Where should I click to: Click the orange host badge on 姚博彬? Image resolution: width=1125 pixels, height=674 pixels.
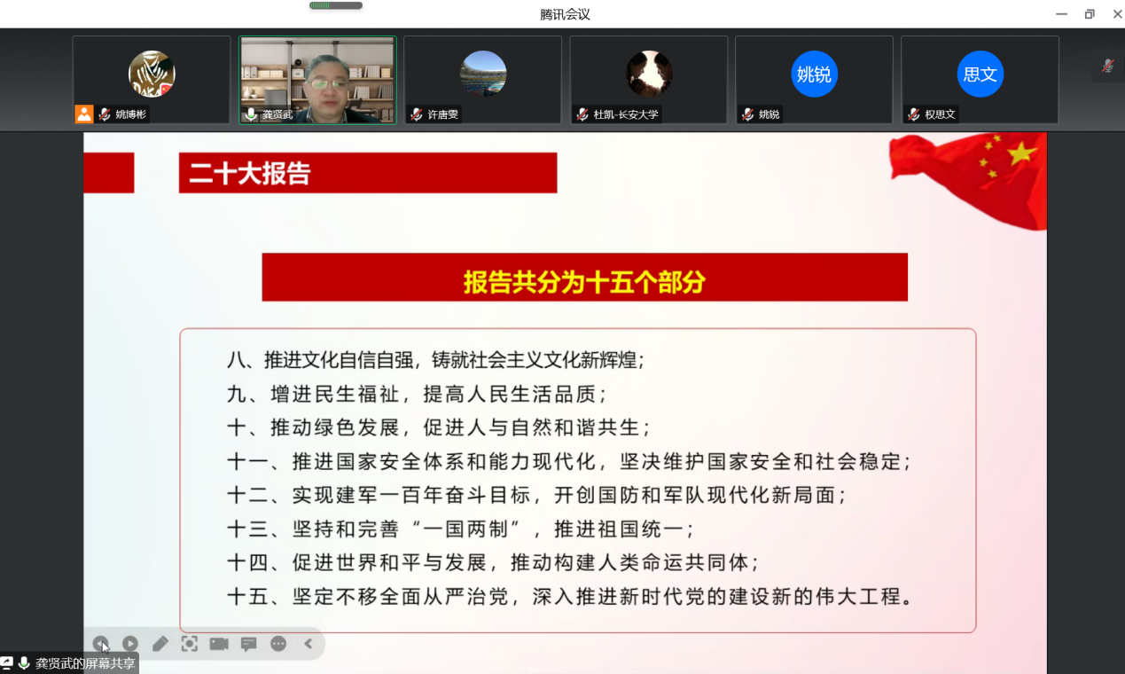tap(84, 114)
